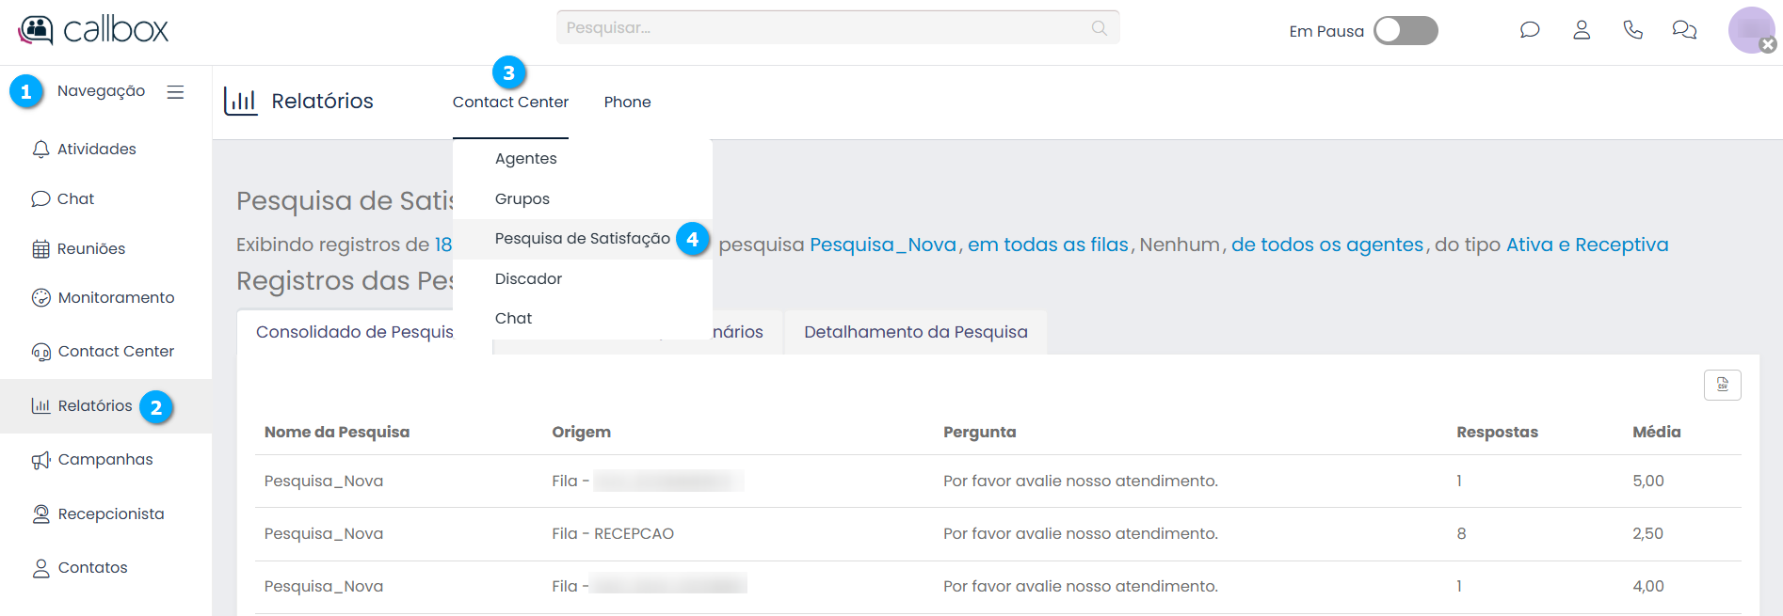
Task: Click the Callbox logo
Action: pos(93,30)
